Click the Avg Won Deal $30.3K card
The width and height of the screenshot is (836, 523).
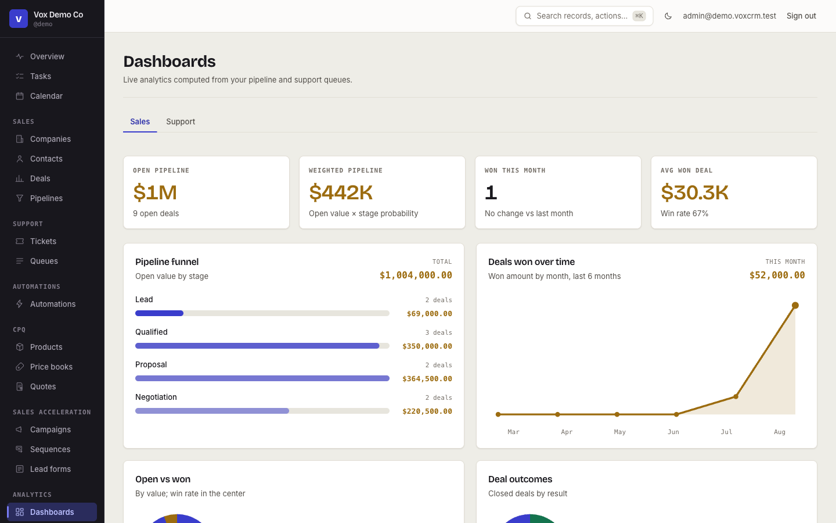click(734, 192)
